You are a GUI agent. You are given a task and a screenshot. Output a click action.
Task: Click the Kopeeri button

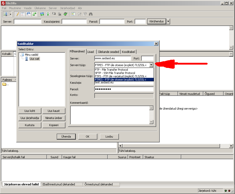[54, 125]
